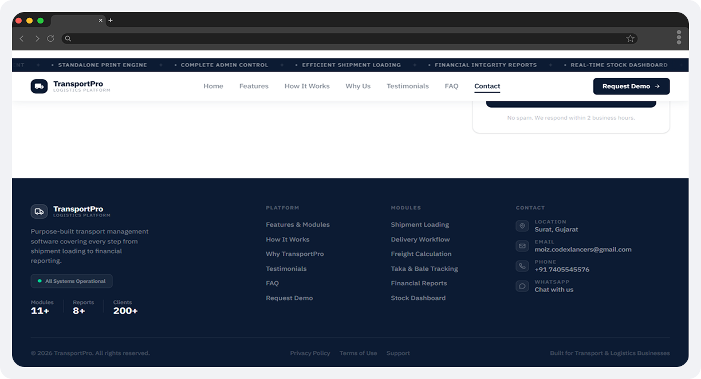Open How It Works footer link
701x379 pixels.
[x=288, y=239]
